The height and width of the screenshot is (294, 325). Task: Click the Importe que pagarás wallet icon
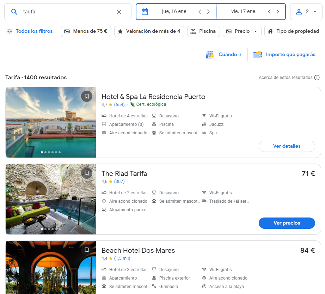pos(258,55)
